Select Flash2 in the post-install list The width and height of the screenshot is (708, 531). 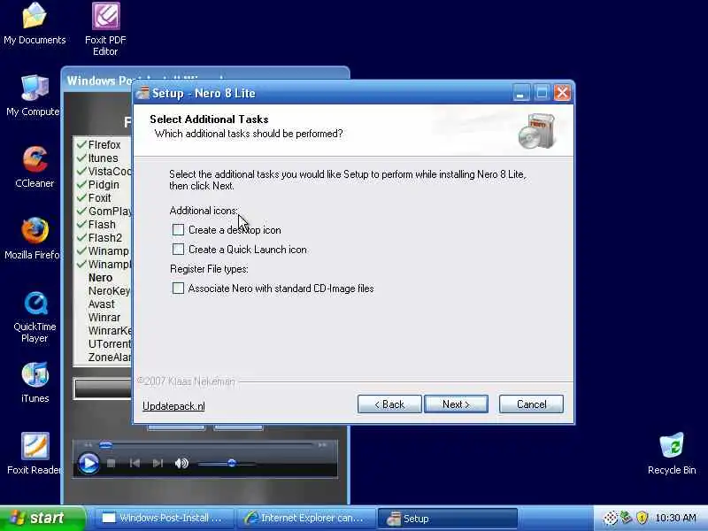(104, 237)
